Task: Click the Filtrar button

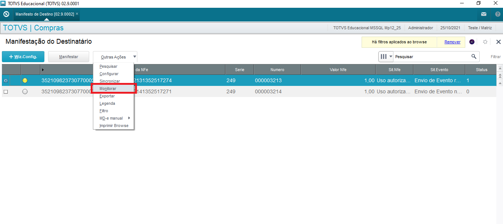Action: pos(496,57)
